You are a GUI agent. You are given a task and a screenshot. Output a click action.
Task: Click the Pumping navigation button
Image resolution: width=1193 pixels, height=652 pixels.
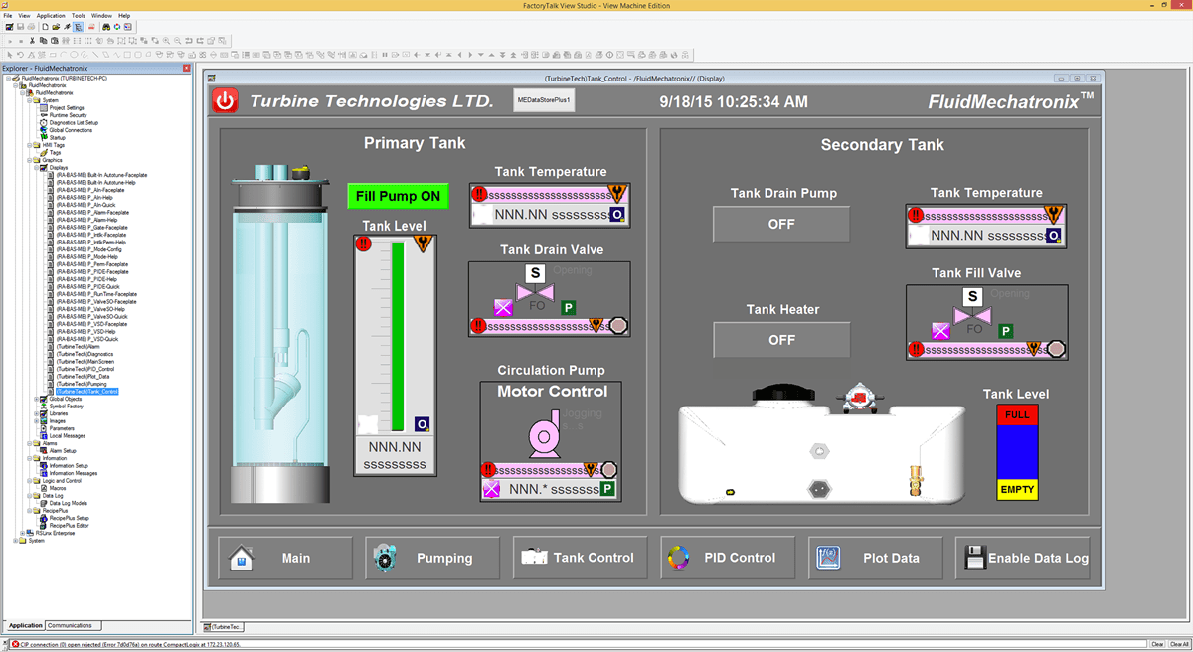(430, 558)
